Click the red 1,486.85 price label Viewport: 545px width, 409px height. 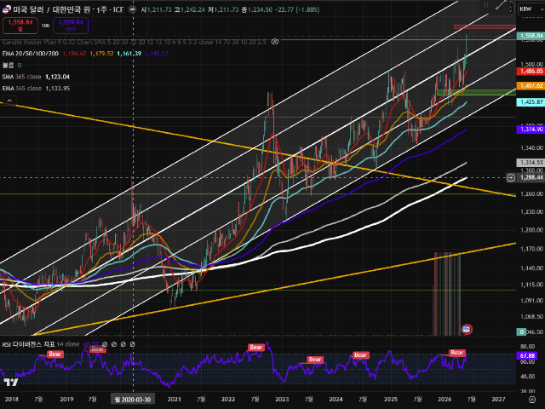click(x=531, y=71)
